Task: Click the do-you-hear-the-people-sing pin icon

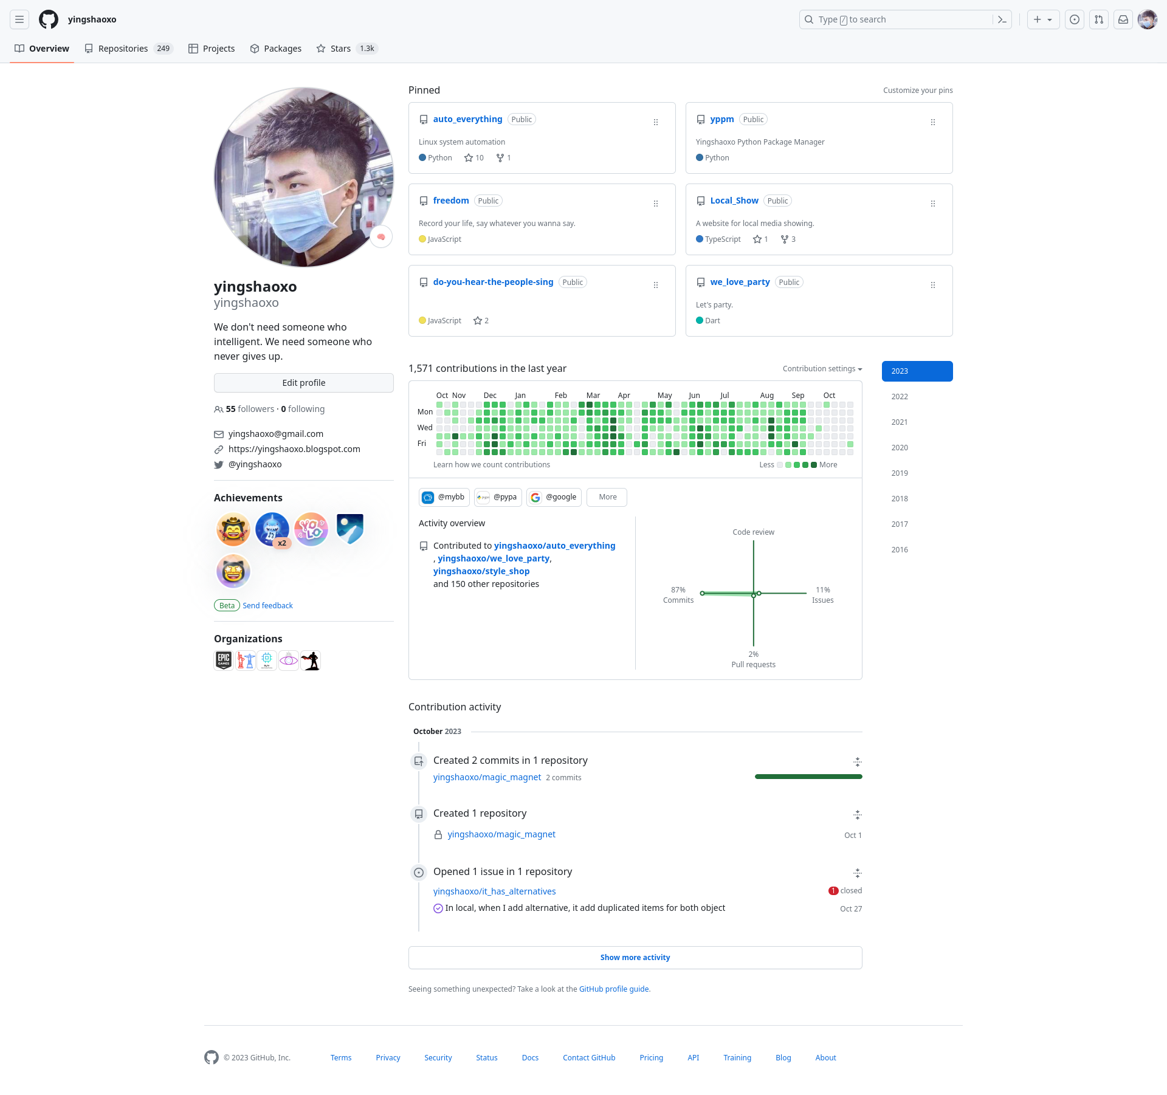Action: [656, 286]
